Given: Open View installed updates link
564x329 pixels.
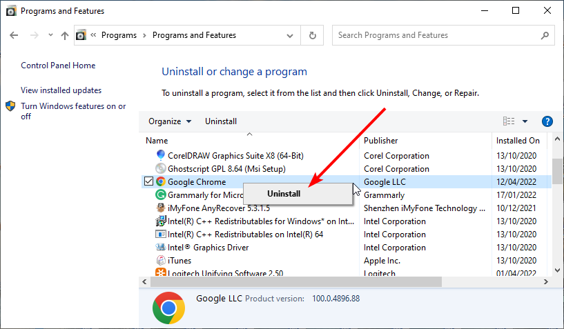Looking at the screenshot, I should (61, 90).
